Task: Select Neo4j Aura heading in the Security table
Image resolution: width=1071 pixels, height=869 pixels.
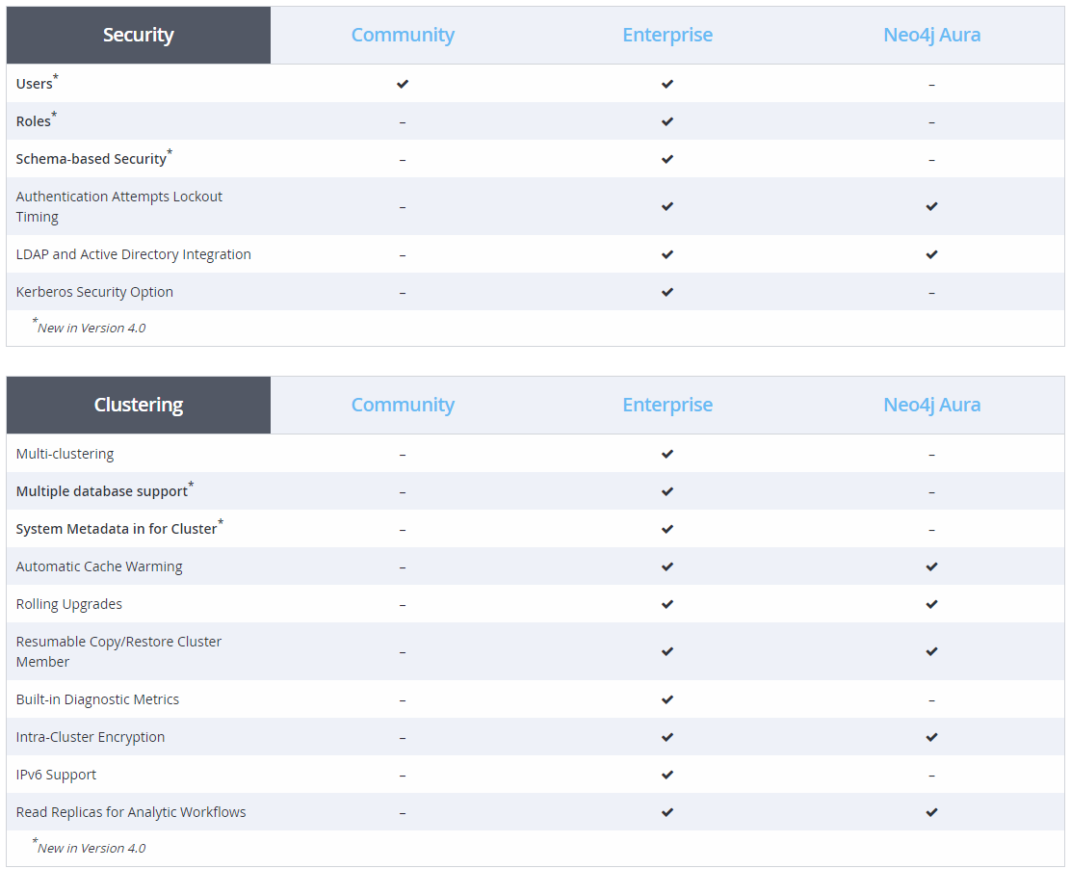Action: 931,35
